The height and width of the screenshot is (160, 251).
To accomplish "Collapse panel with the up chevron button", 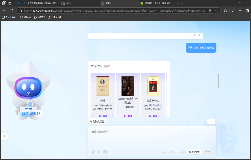I will point(211,121).
